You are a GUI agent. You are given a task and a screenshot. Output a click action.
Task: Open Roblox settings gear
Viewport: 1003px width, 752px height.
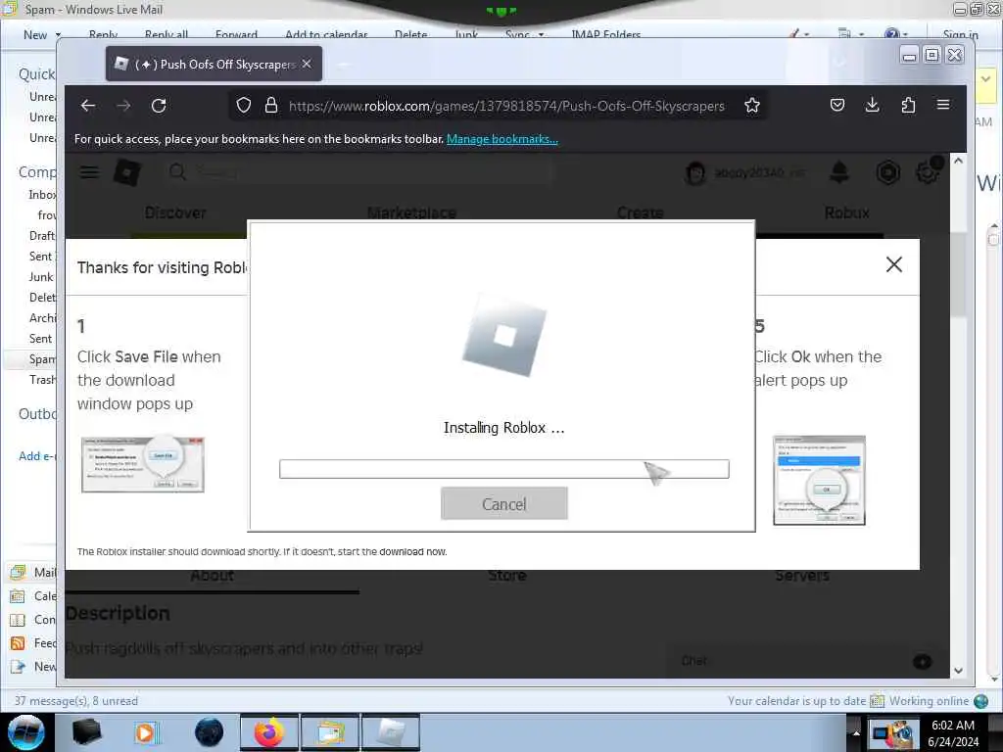tap(928, 172)
